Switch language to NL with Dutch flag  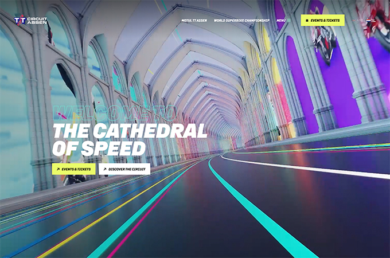(371, 21)
